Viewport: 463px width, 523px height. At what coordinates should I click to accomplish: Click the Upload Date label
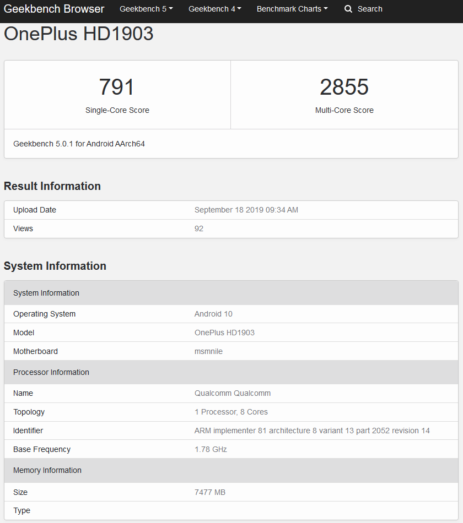pyautogui.click(x=35, y=210)
